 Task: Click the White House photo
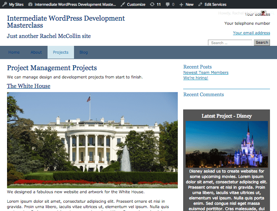(x=92, y=140)
